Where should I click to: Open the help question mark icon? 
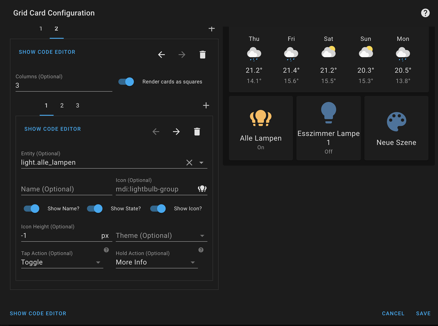425,13
